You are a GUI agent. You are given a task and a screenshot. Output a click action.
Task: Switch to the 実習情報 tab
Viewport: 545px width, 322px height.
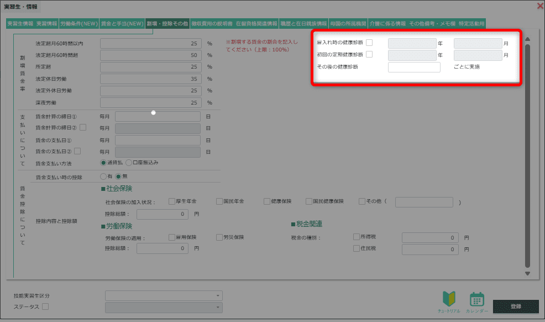[x=46, y=24]
